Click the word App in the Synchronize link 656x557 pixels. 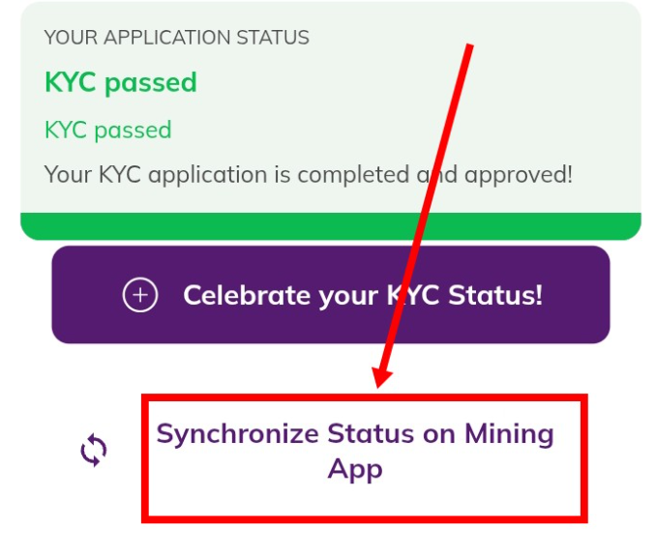point(355,469)
